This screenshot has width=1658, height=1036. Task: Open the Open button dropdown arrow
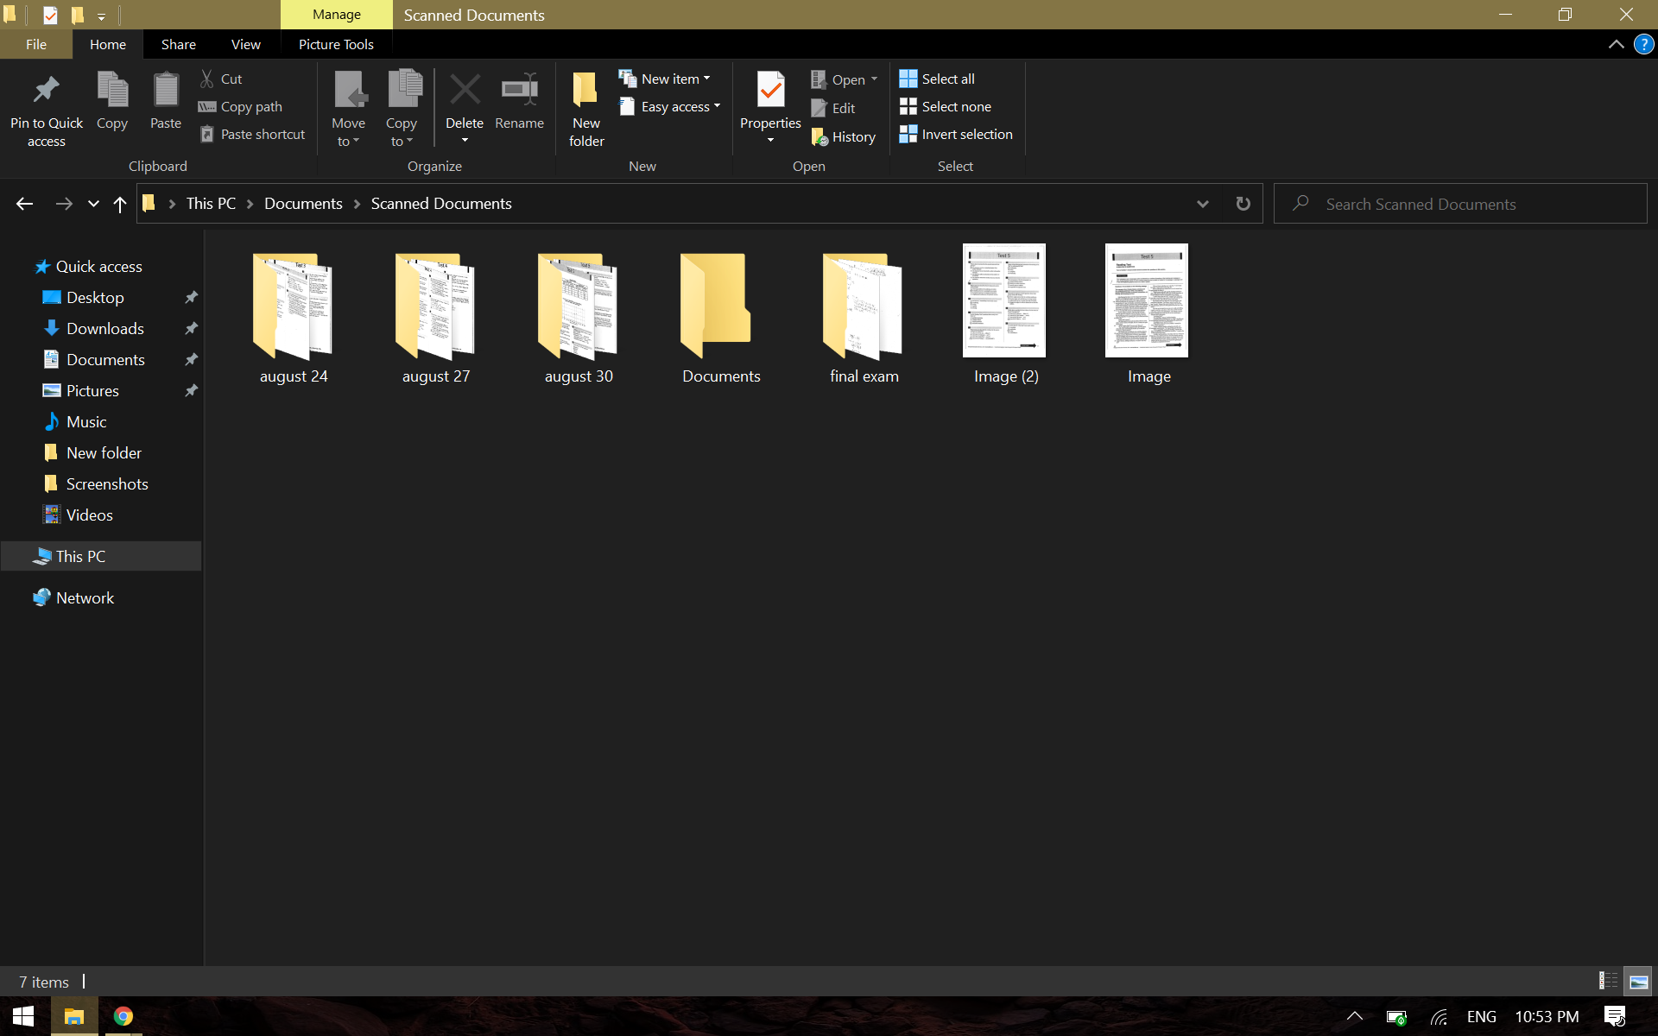tap(874, 79)
